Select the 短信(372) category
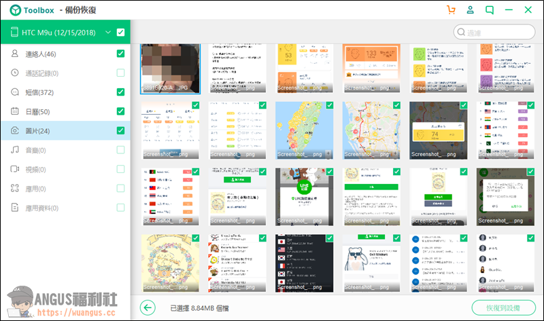544x321 pixels. 65,92
